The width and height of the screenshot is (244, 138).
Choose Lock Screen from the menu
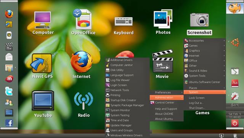(x=205, y=98)
